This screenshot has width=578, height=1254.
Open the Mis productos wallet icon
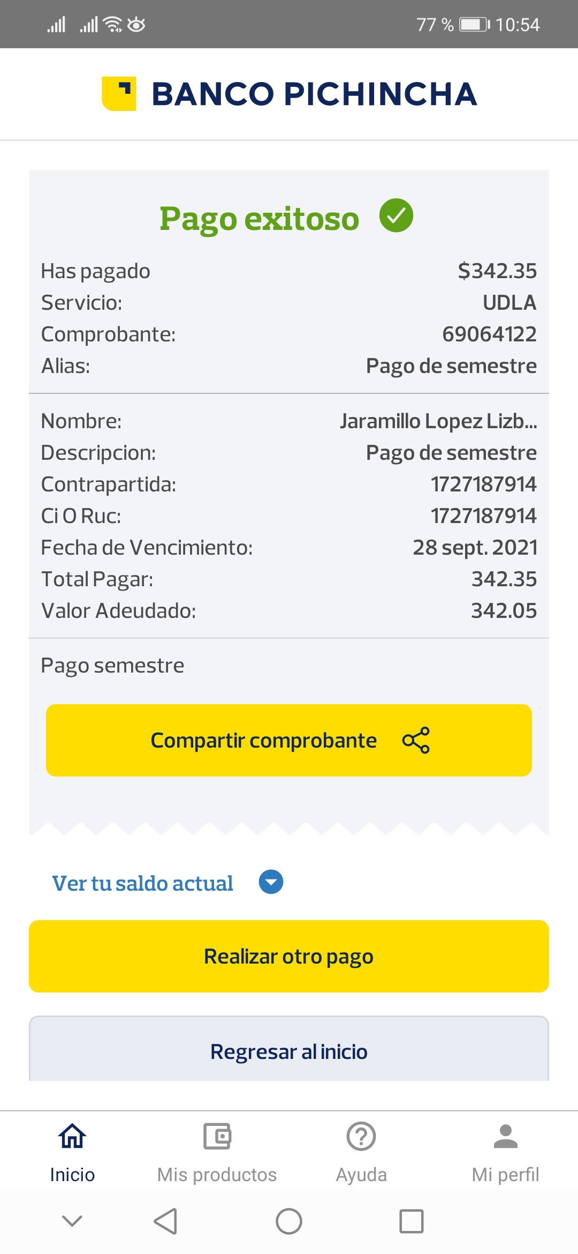pyautogui.click(x=217, y=1136)
